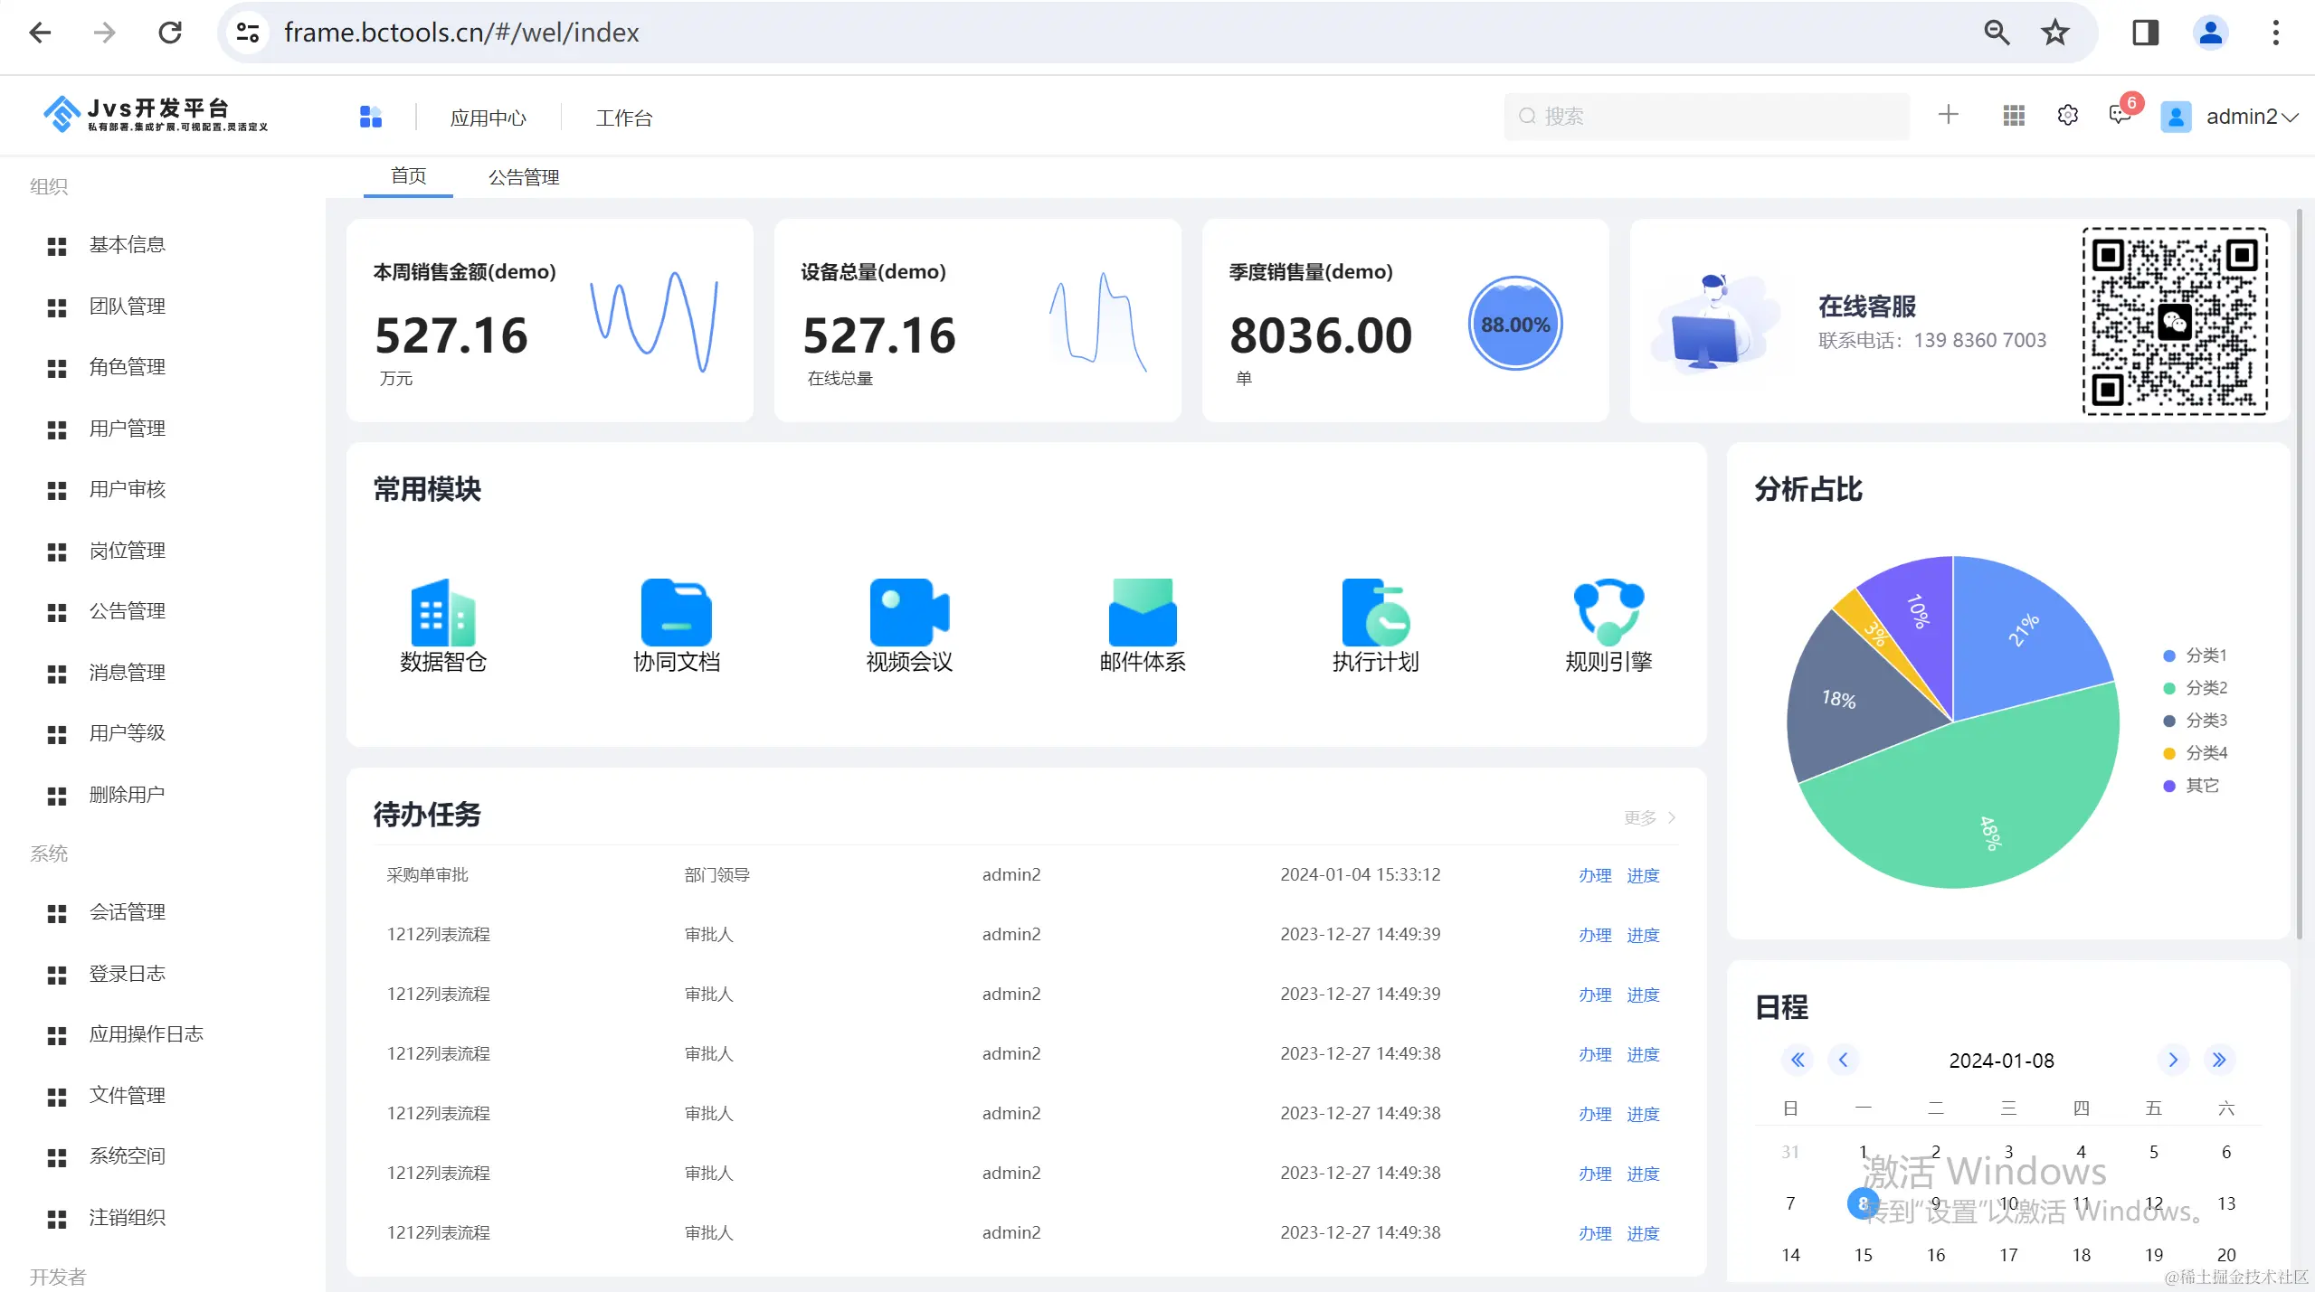2315x1292 pixels.
Task: Switch to the 公告管理 tab
Action: (524, 177)
